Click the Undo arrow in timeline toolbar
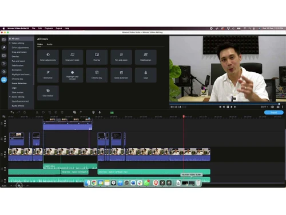Screen dimensions: 286x215 point(12,112)
